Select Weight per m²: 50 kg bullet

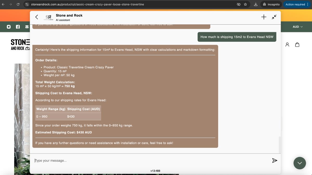click(59, 75)
